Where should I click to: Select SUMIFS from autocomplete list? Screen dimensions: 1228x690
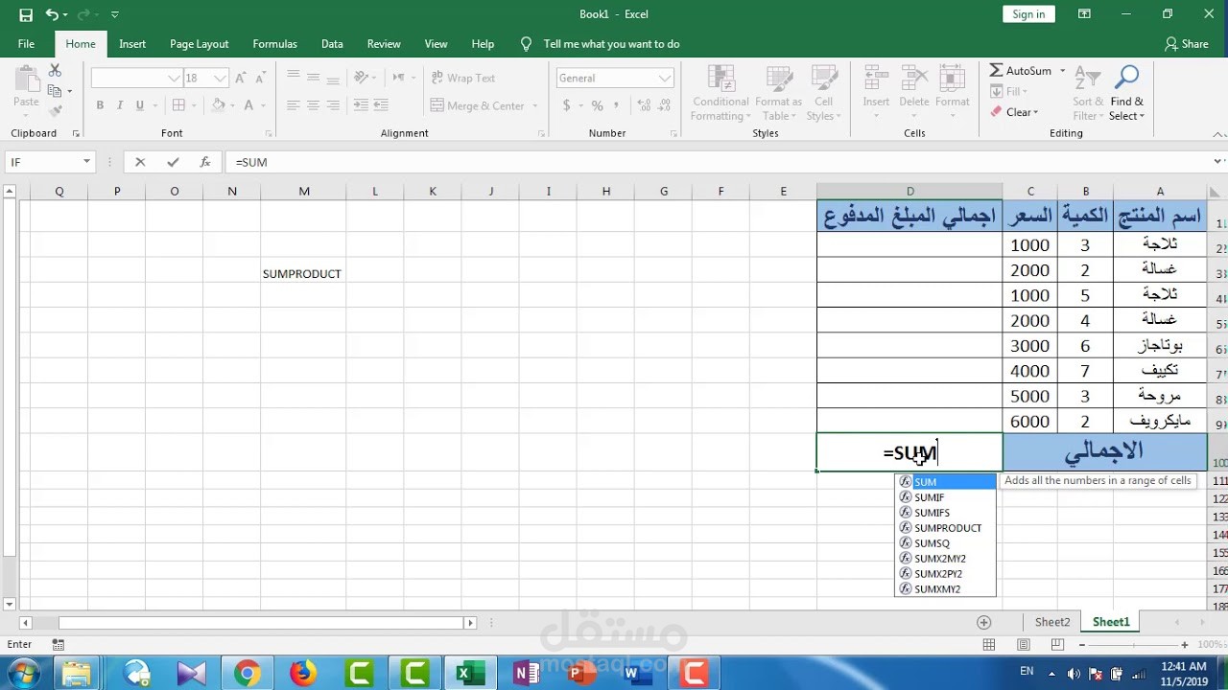[946, 513]
